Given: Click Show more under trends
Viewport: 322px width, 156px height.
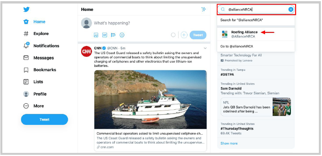Looking at the screenshot, I should point(229,143).
